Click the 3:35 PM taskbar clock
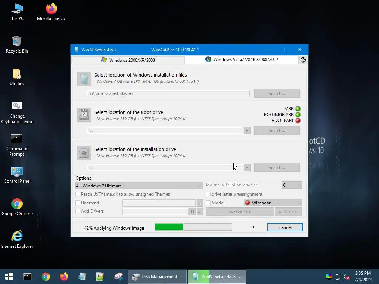Image resolution: width=379 pixels, height=284 pixels. tap(363, 273)
